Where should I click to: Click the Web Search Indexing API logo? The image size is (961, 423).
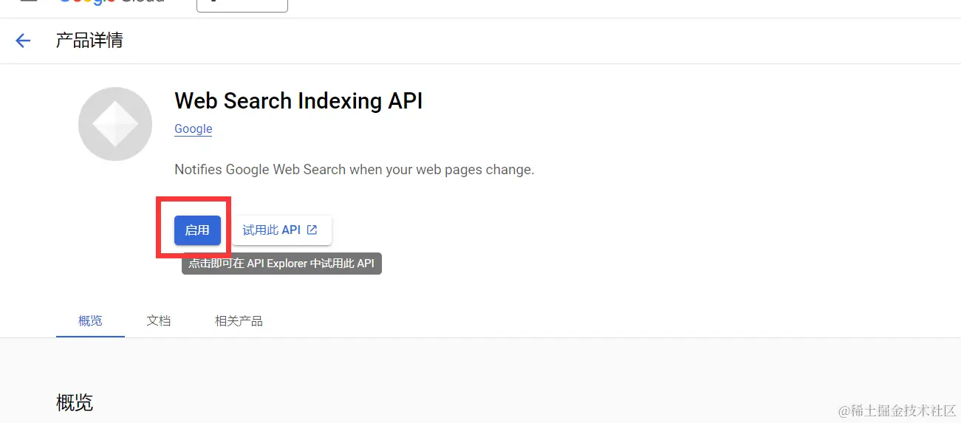click(x=115, y=124)
